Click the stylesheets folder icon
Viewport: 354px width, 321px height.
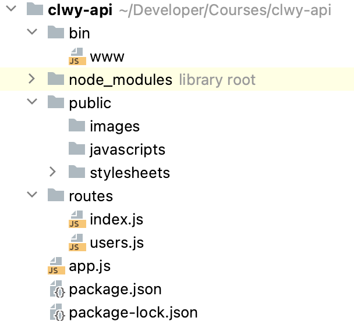[x=77, y=172]
